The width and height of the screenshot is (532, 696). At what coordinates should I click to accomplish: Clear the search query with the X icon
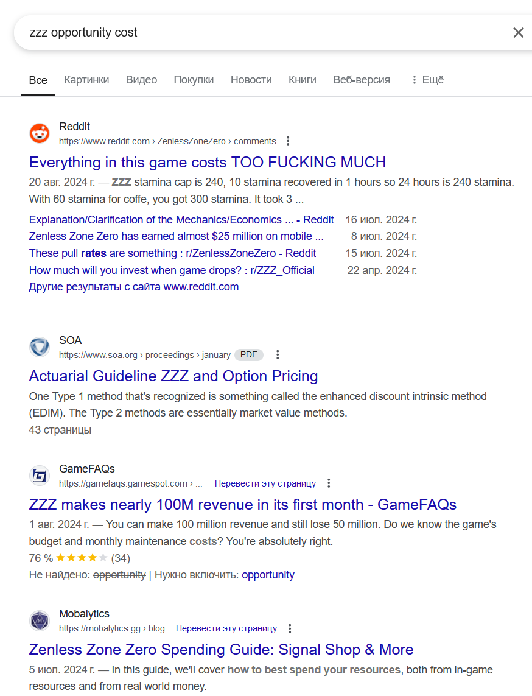[x=518, y=32]
